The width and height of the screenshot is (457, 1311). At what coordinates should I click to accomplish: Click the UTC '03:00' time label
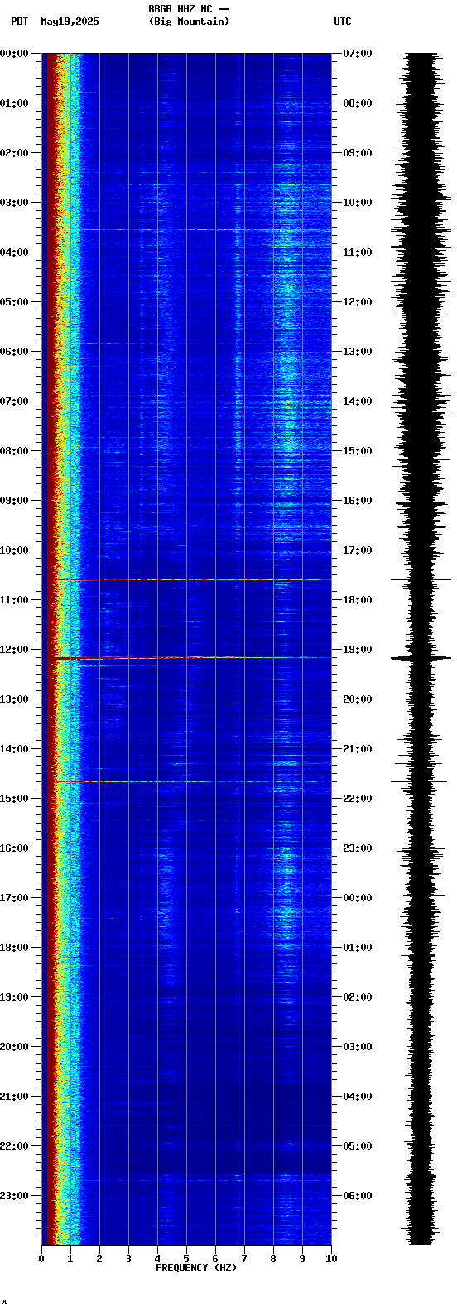[358, 1047]
